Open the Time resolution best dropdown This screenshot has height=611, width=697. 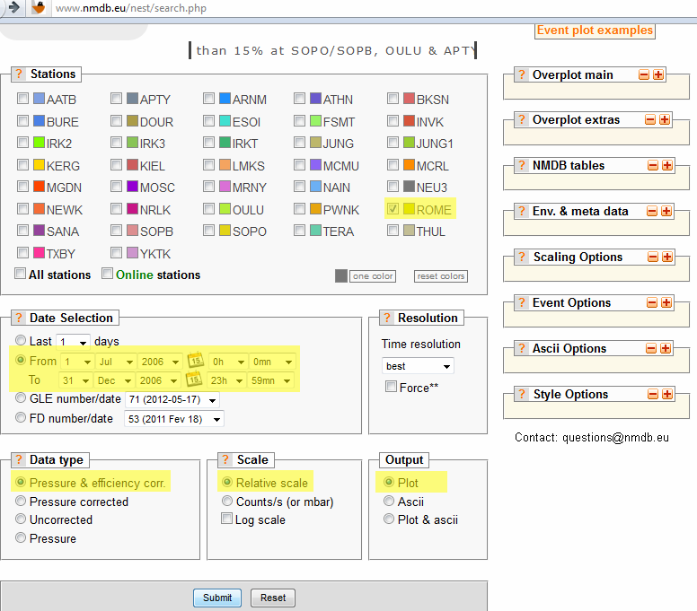[x=418, y=366]
